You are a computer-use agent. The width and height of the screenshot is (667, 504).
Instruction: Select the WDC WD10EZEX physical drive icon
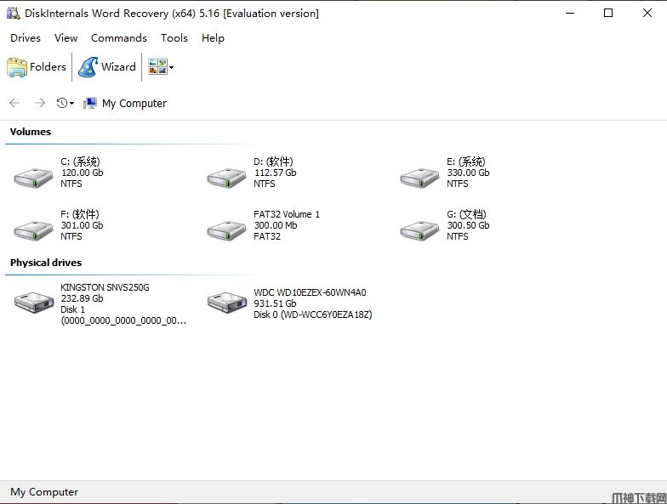tap(227, 303)
